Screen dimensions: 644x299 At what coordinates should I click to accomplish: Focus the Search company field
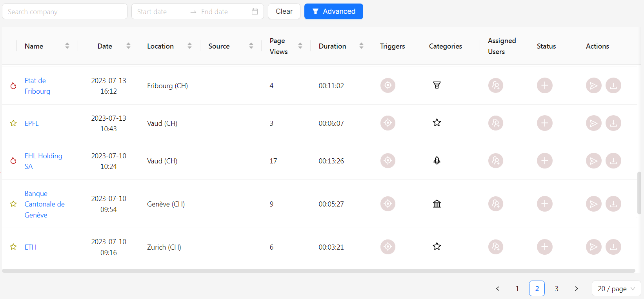(65, 11)
